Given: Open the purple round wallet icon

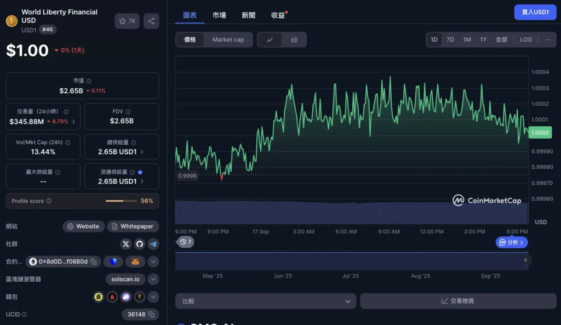Looking at the screenshot, I should click(125, 297).
